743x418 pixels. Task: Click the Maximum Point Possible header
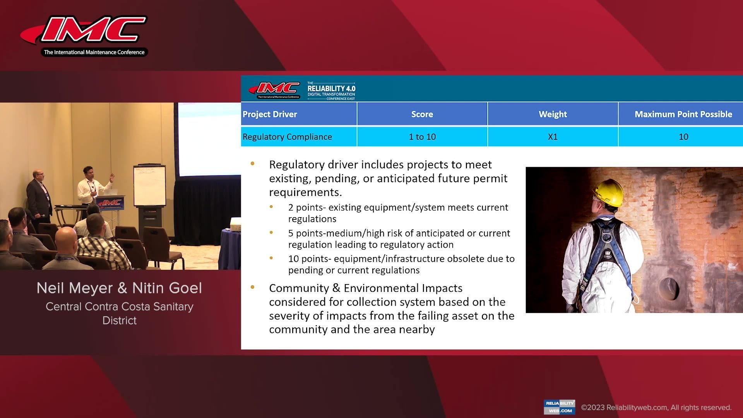(x=683, y=114)
